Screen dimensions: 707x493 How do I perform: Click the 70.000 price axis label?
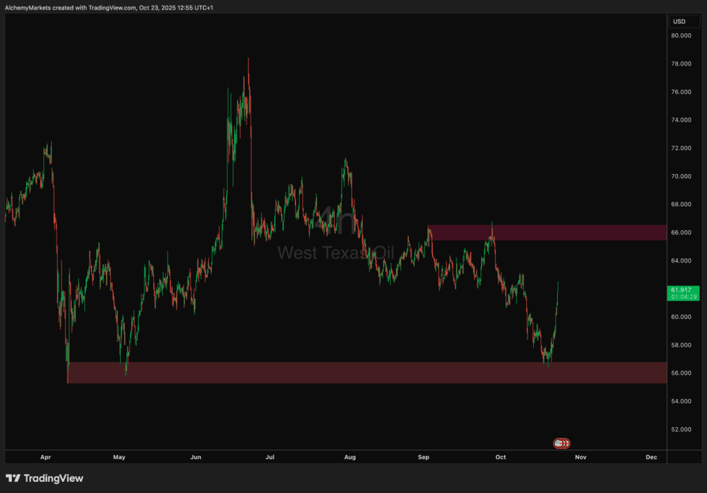click(680, 176)
